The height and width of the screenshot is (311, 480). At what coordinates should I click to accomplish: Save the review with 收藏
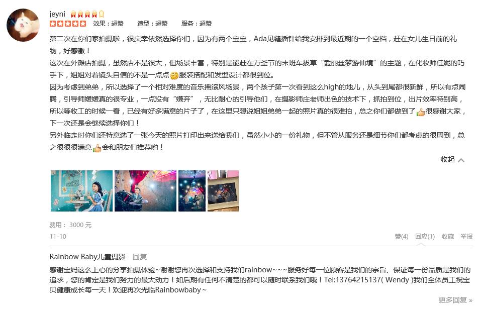[447, 236]
